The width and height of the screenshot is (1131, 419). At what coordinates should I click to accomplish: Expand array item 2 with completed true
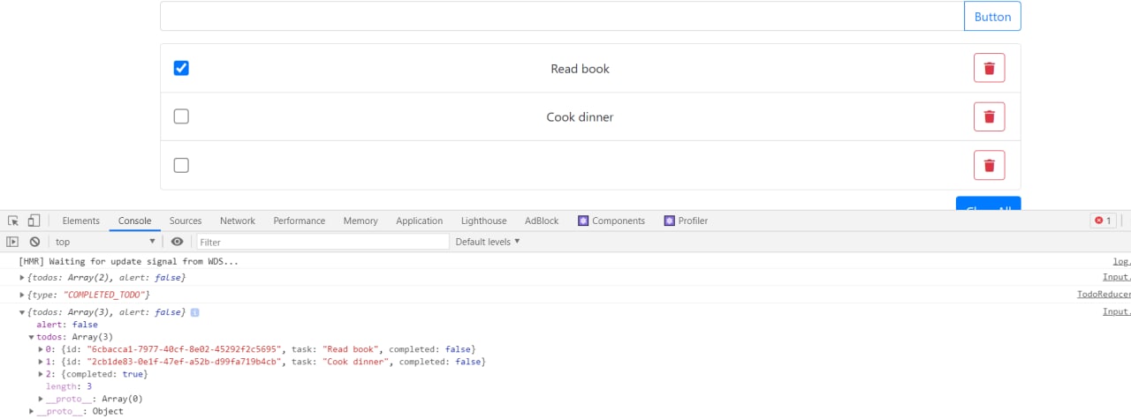click(x=41, y=374)
